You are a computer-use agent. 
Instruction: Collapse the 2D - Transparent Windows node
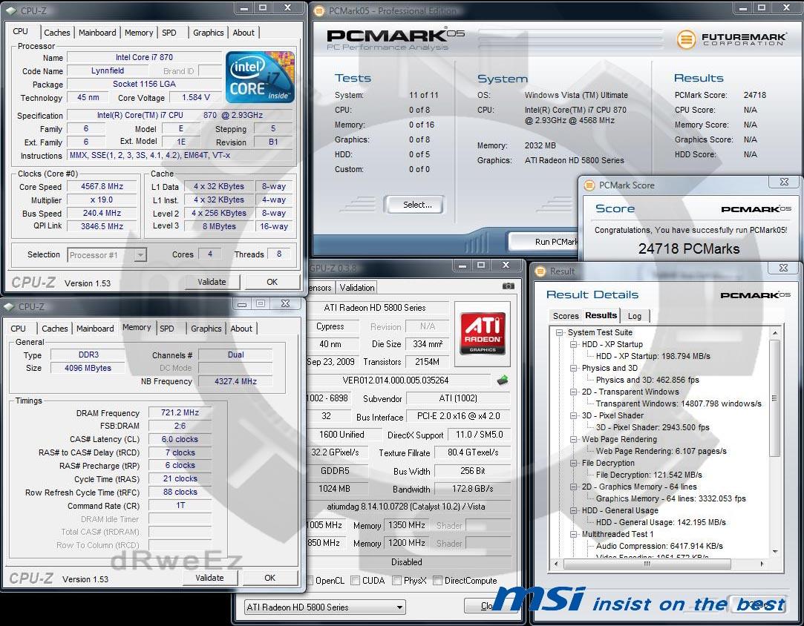[x=575, y=392]
